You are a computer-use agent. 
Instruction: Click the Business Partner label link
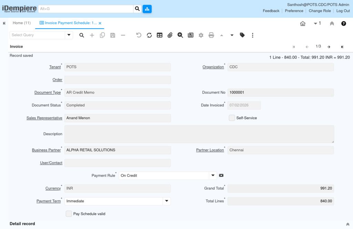point(46,150)
